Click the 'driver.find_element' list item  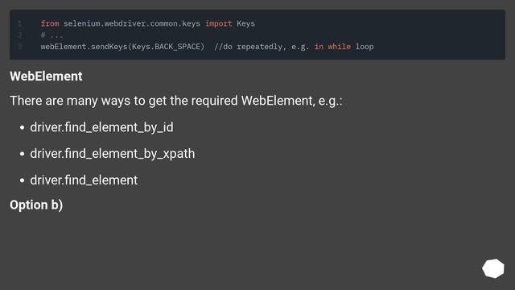pos(84,180)
